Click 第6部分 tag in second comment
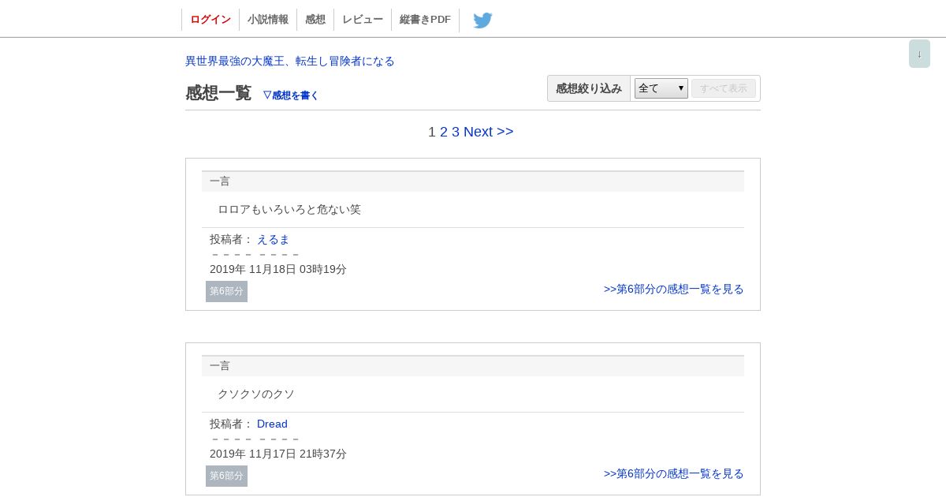946x497 pixels. (226, 476)
